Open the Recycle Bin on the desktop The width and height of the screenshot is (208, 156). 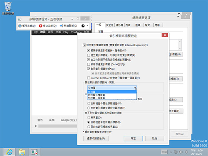coord(8,8)
